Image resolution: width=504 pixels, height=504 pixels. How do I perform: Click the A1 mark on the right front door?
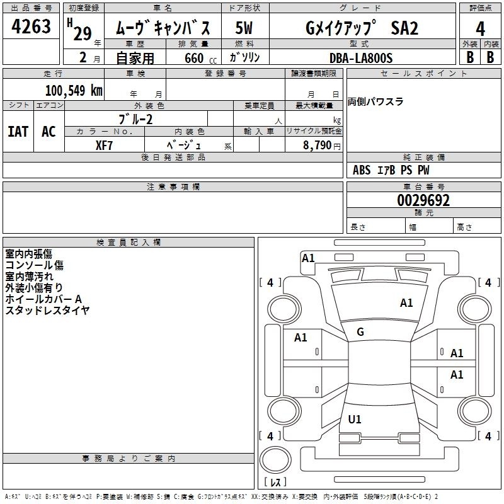tap(457, 353)
